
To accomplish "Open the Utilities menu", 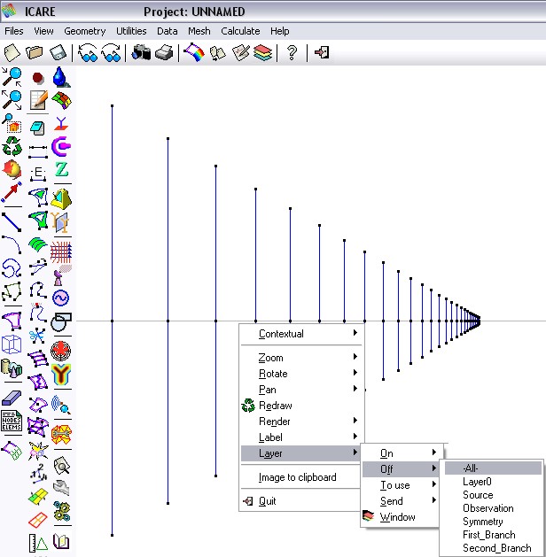I will [131, 31].
